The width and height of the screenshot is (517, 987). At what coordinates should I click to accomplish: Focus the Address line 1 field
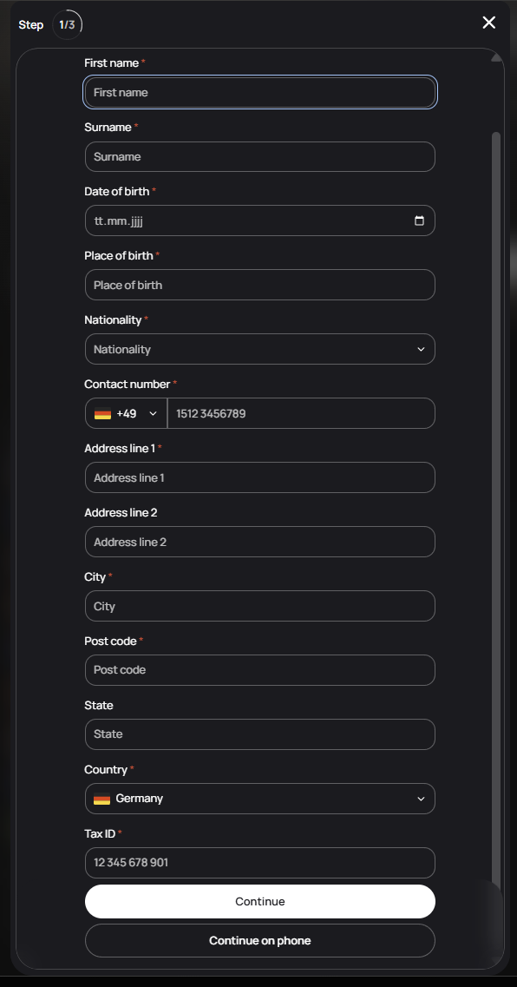coord(259,477)
